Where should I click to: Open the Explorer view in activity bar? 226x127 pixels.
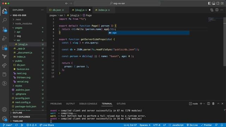tap(5, 11)
